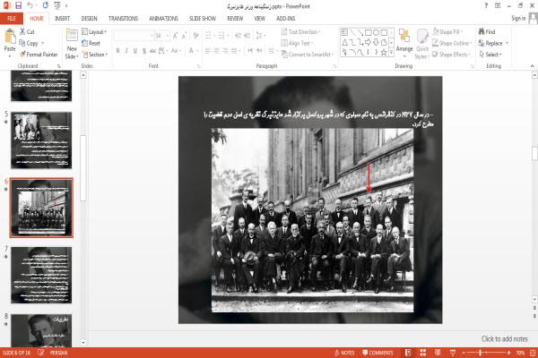Open Ribbon Display Options icon
Viewport: 538px width, 358px height.
pos(498,5)
